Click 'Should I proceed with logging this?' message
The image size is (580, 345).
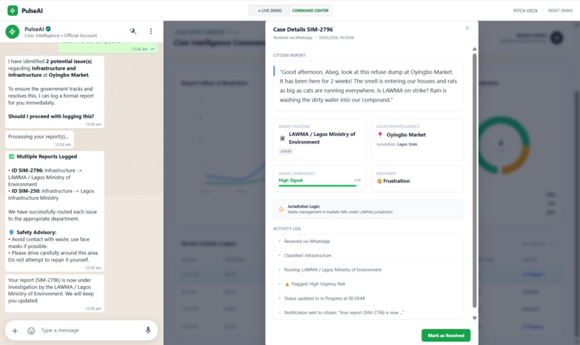click(x=51, y=116)
